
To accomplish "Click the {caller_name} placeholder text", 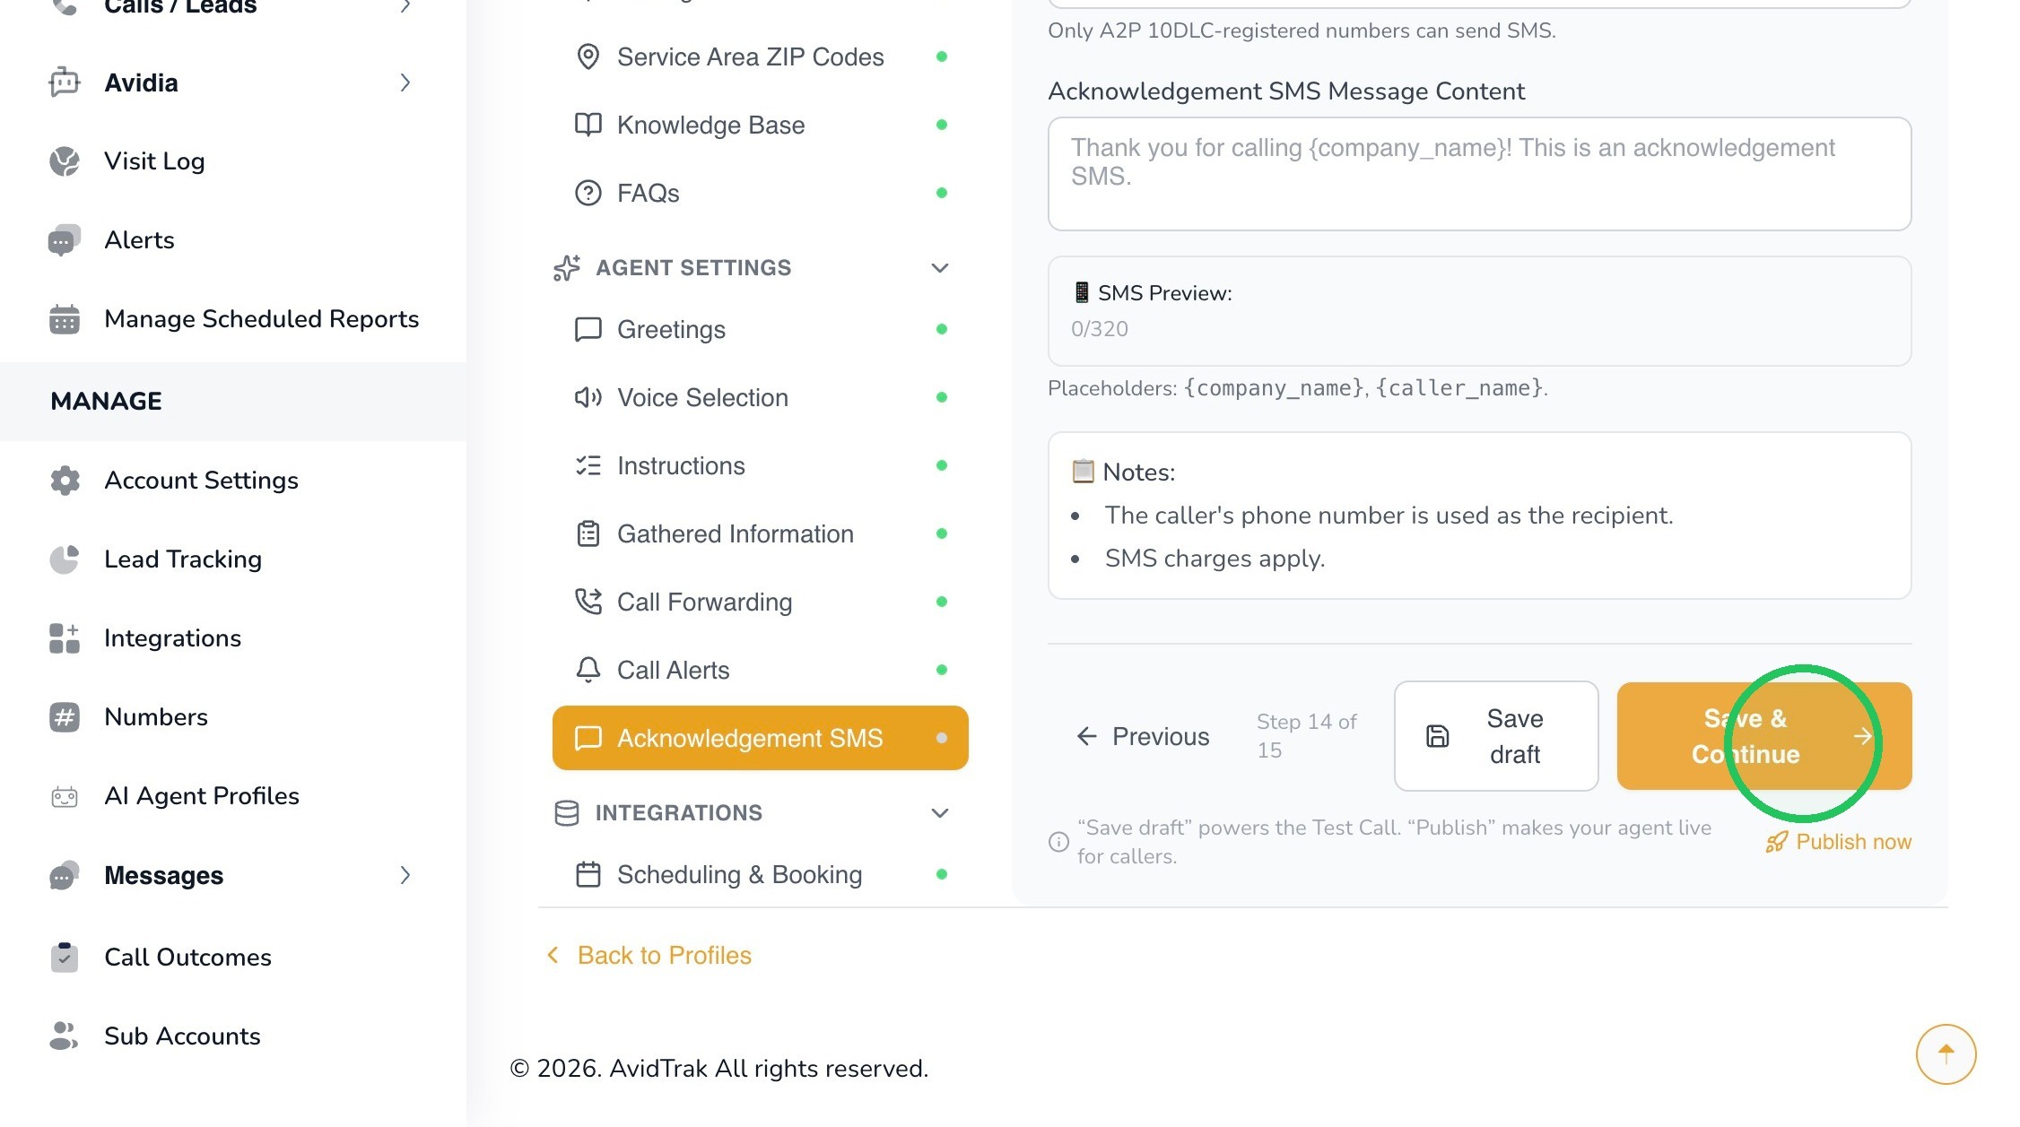I will pos(1459,388).
